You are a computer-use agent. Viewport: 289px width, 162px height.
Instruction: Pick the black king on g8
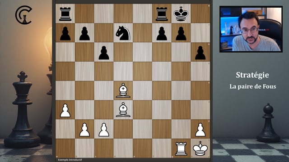click(181, 14)
